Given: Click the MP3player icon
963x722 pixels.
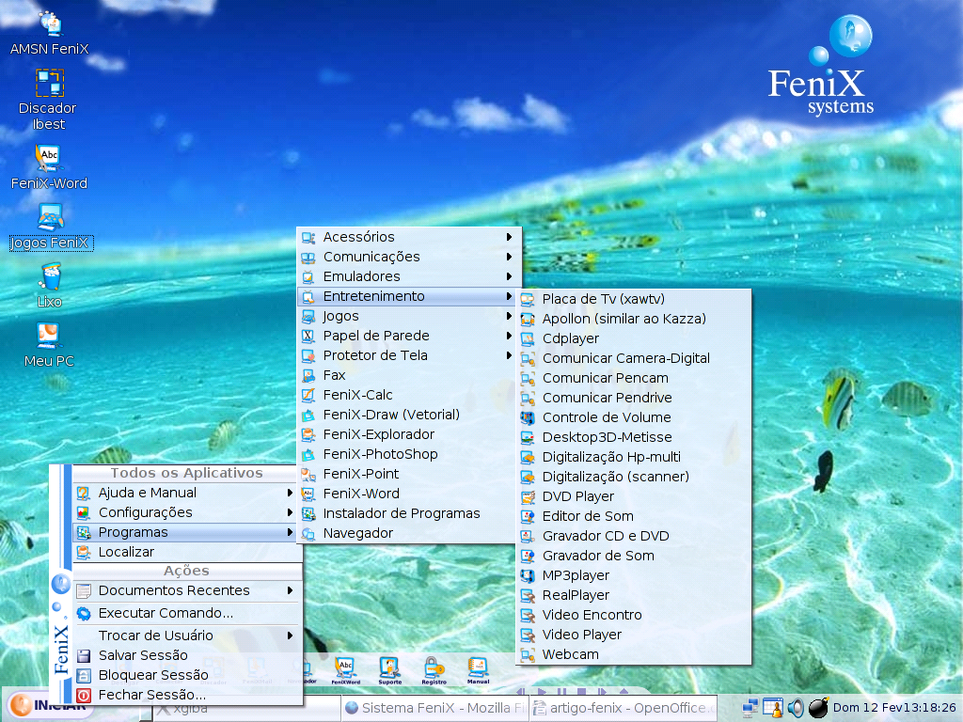Looking at the screenshot, I should (528, 576).
